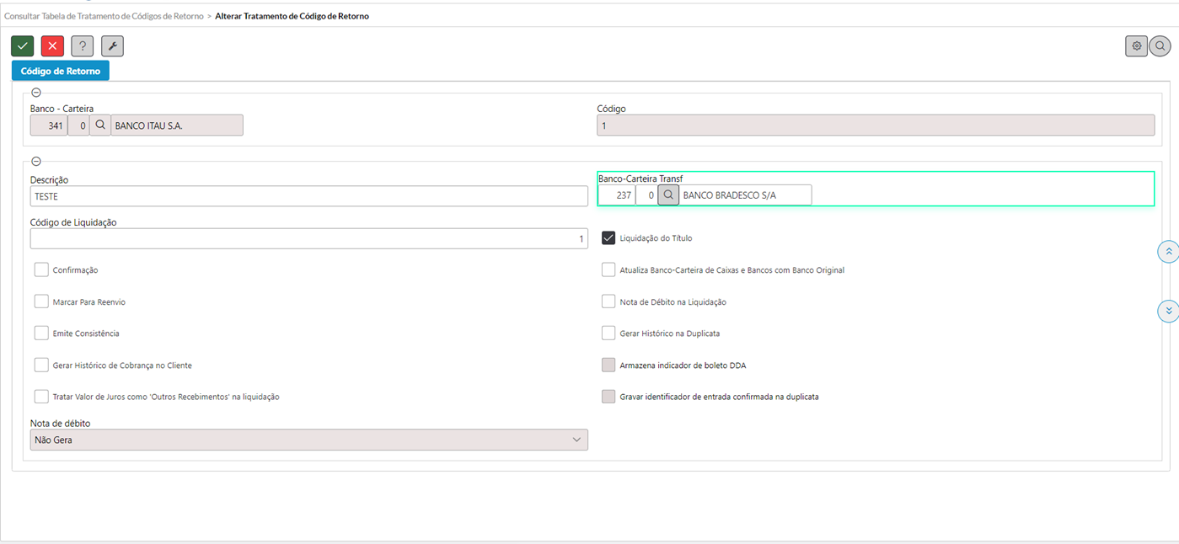Viewport: 1179px width, 544px height.
Task: Jump down with the double chevron down button
Action: coord(1168,311)
